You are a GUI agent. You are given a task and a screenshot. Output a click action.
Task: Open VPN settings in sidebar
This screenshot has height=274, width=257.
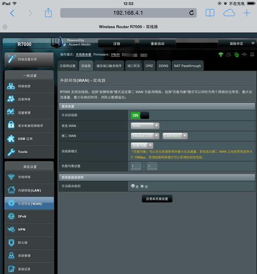pos(29,230)
